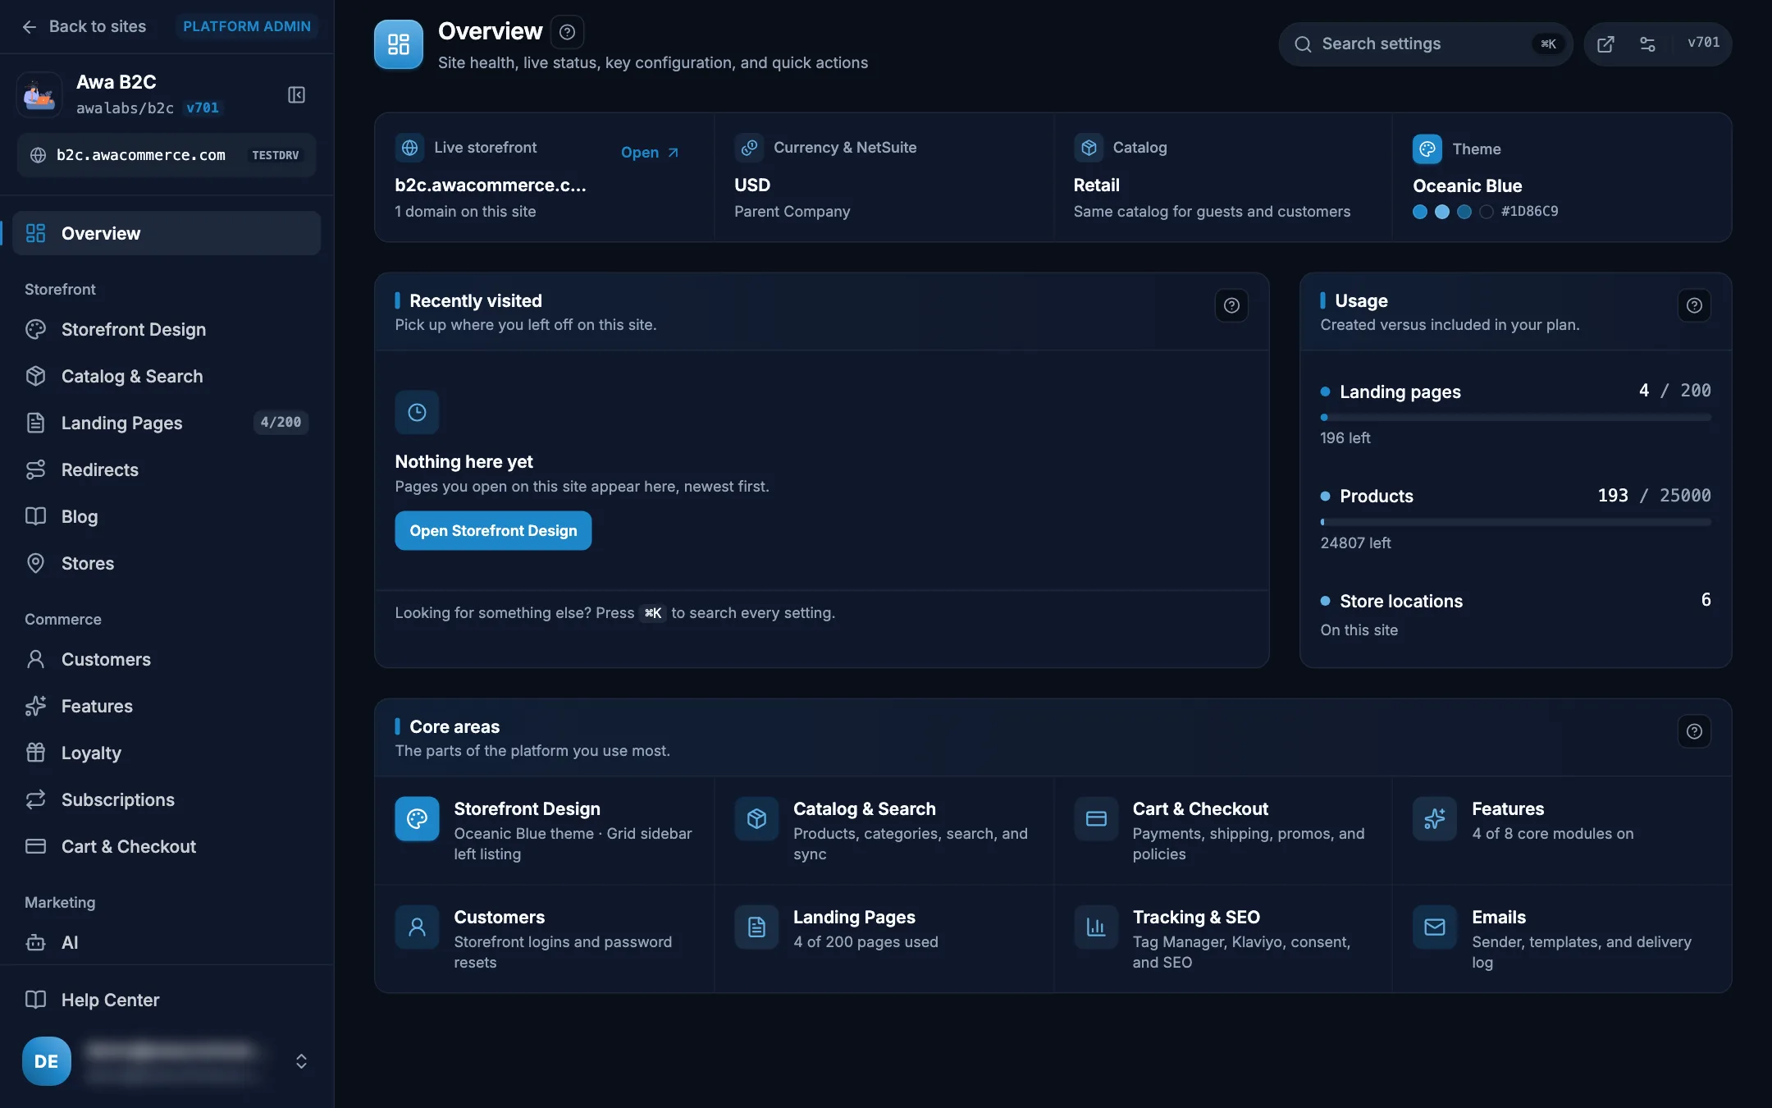1772x1108 pixels.
Task: Click the b2c.awacommerce.com domain chip
Action: coord(167,155)
